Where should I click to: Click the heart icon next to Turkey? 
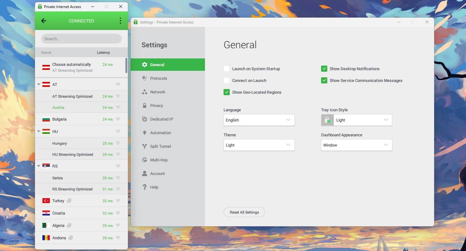click(x=118, y=201)
